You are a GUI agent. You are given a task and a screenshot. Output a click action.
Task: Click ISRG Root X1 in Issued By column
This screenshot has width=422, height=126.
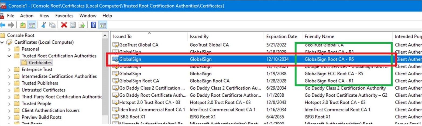(203, 117)
